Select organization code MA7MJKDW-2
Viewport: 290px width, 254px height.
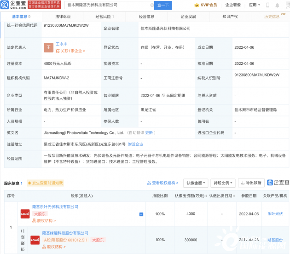(57, 78)
